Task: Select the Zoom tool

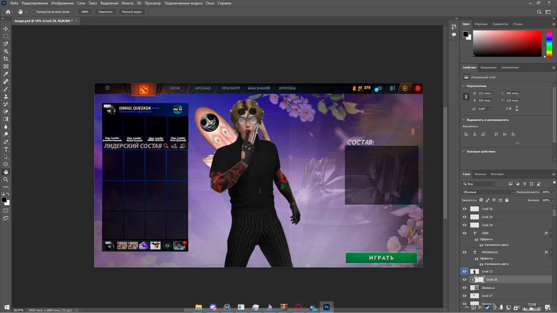Action: [x=6, y=180]
